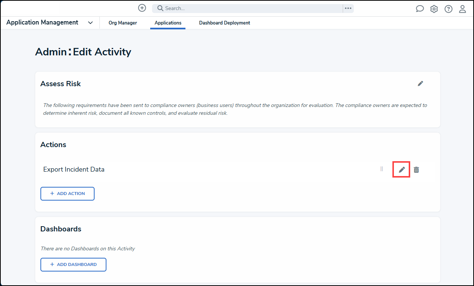Expand the Application Management dropdown
This screenshot has width=474, height=286.
90,23
